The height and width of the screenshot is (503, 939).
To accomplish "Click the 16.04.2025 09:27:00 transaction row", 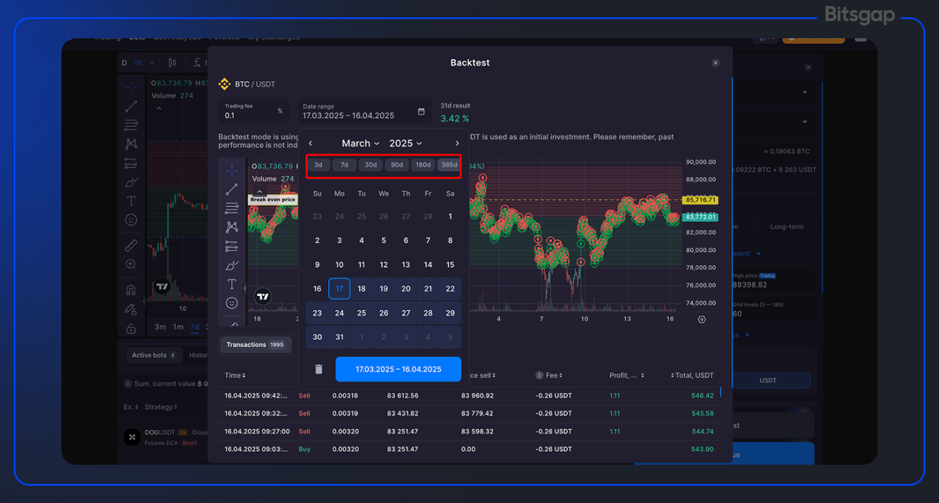I will click(x=469, y=432).
